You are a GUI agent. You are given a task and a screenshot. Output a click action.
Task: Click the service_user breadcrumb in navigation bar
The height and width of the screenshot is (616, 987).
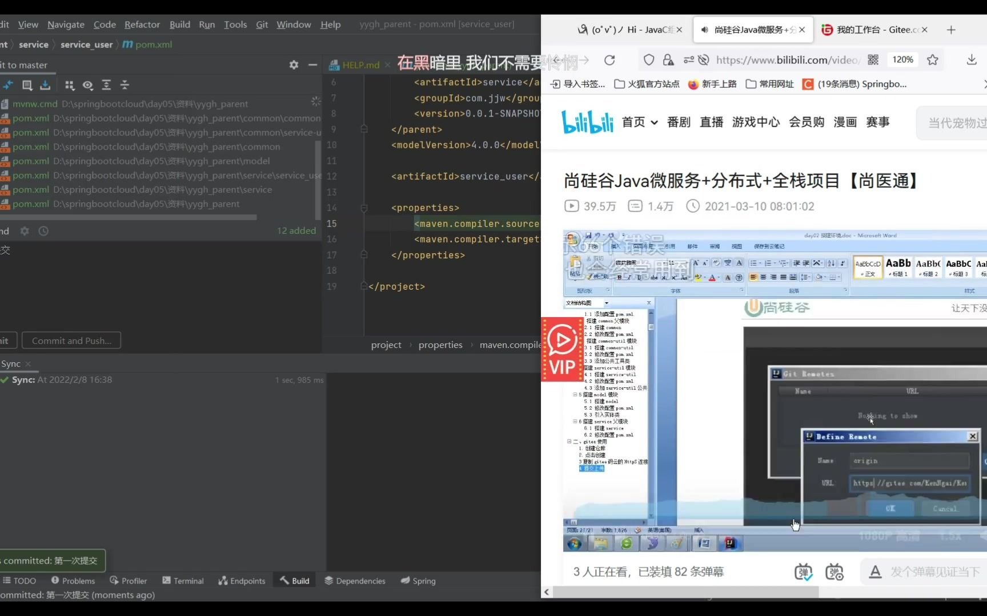[87, 44]
